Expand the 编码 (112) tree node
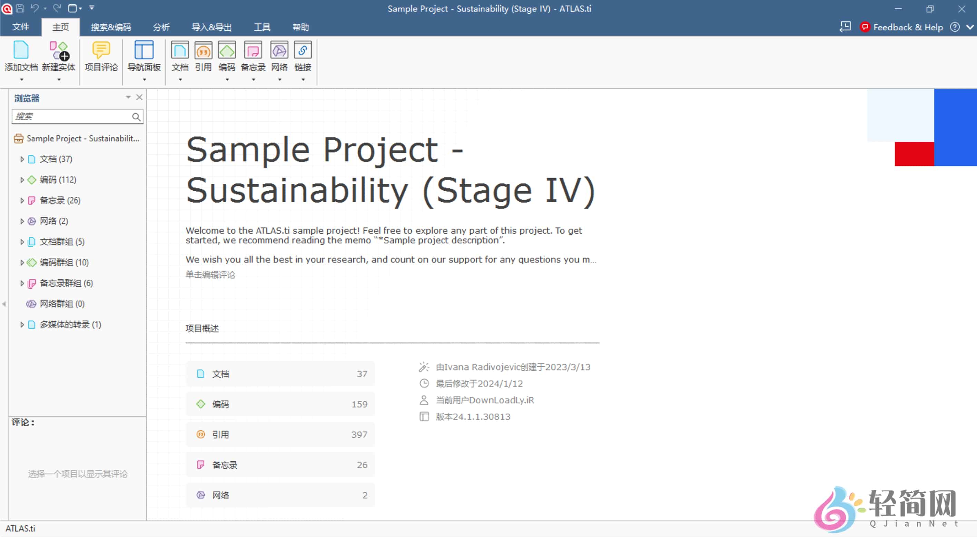 22,180
